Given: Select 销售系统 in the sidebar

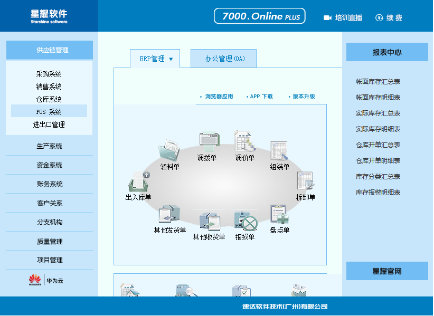Looking at the screenshot, I should [49, 87].
